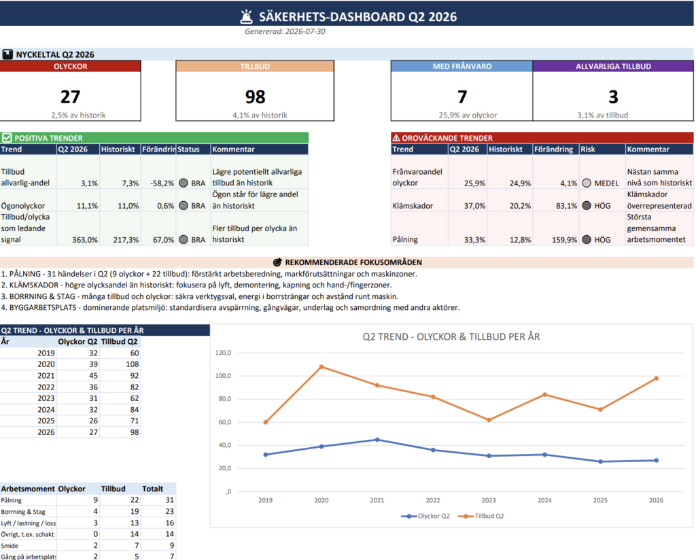Click the Ögonolyckor trend row label

coord(22,205)
